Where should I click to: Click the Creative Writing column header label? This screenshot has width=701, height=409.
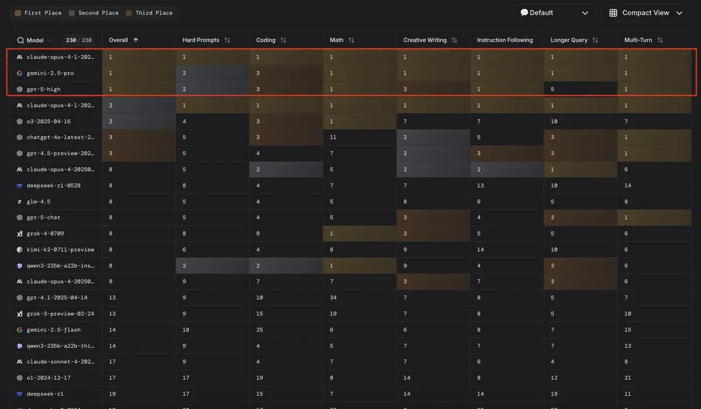click(425, 40)
